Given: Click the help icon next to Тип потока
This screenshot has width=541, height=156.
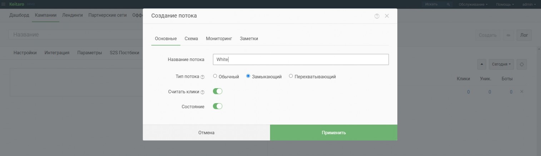Looking at the screenshot, I should point(202,77).
